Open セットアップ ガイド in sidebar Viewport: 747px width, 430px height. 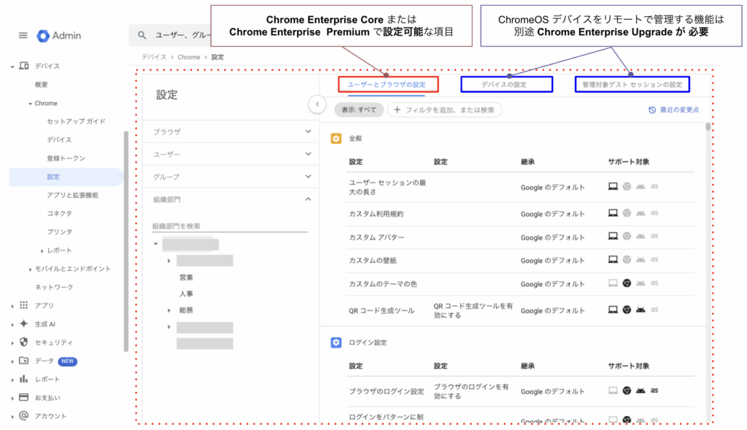click(x=76, y=121)
